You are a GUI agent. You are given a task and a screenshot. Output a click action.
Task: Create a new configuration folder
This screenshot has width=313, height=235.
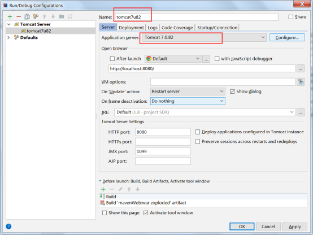pyautogui.click(x=62, y=16)
